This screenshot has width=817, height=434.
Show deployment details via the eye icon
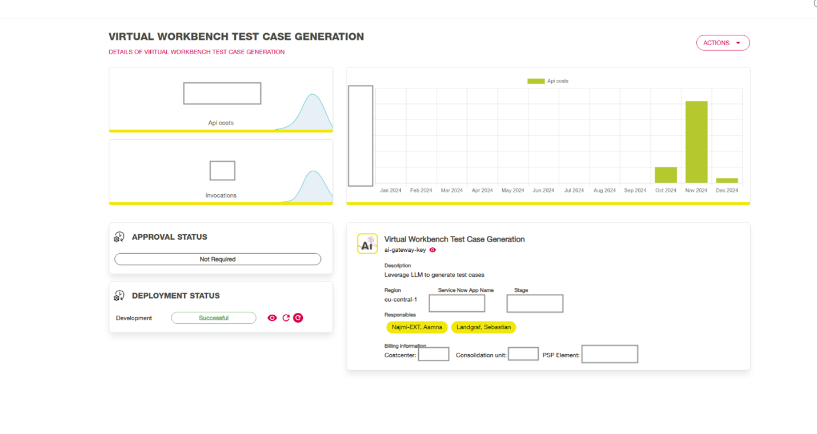(x=272, y=318)
